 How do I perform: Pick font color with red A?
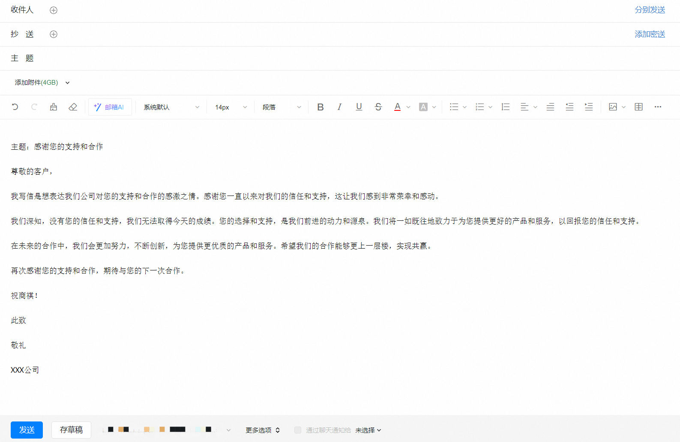tap(397, 107)
